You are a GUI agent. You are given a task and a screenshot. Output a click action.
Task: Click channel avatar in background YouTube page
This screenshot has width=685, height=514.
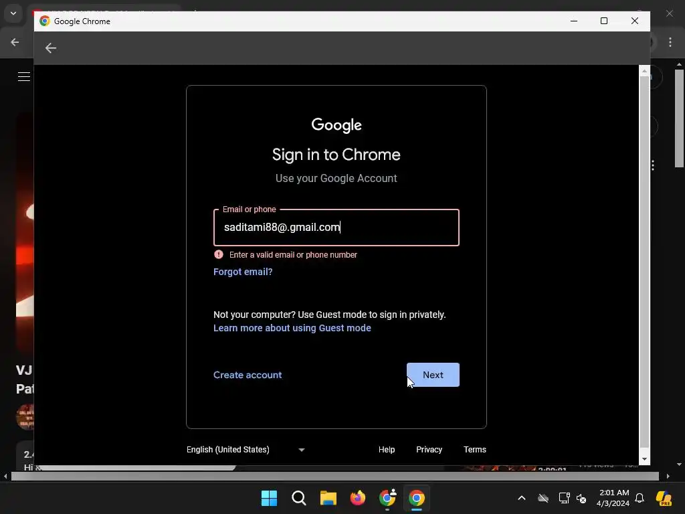click(x=25, y=417)
